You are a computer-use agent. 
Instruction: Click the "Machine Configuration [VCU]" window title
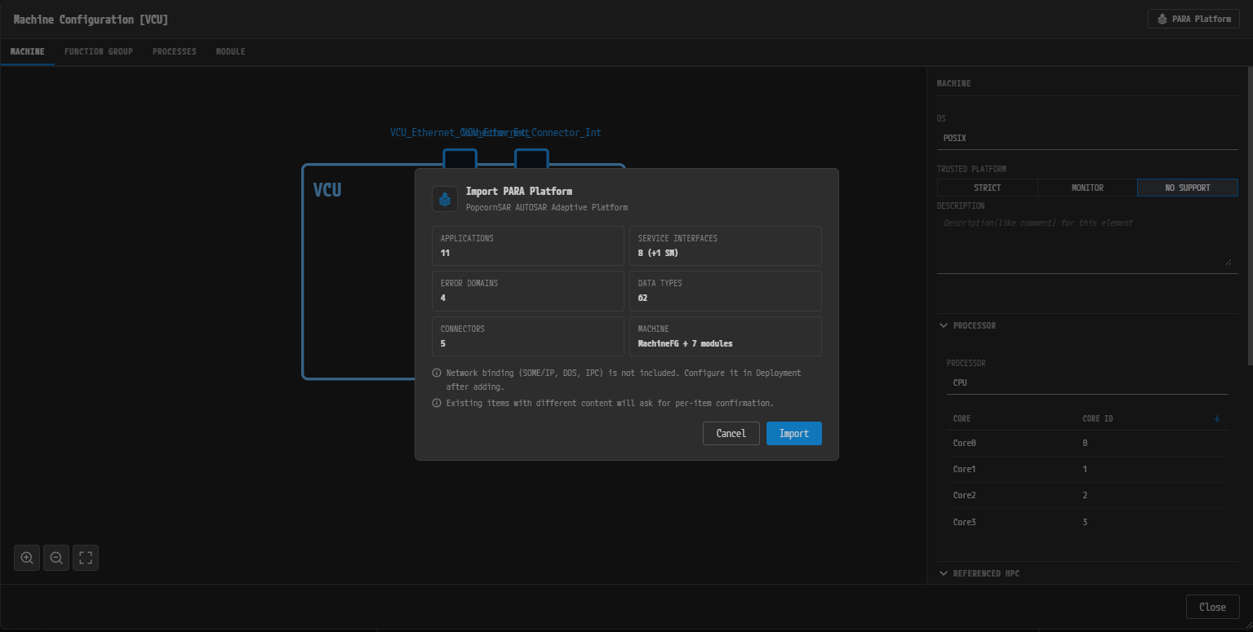[91, 20]
